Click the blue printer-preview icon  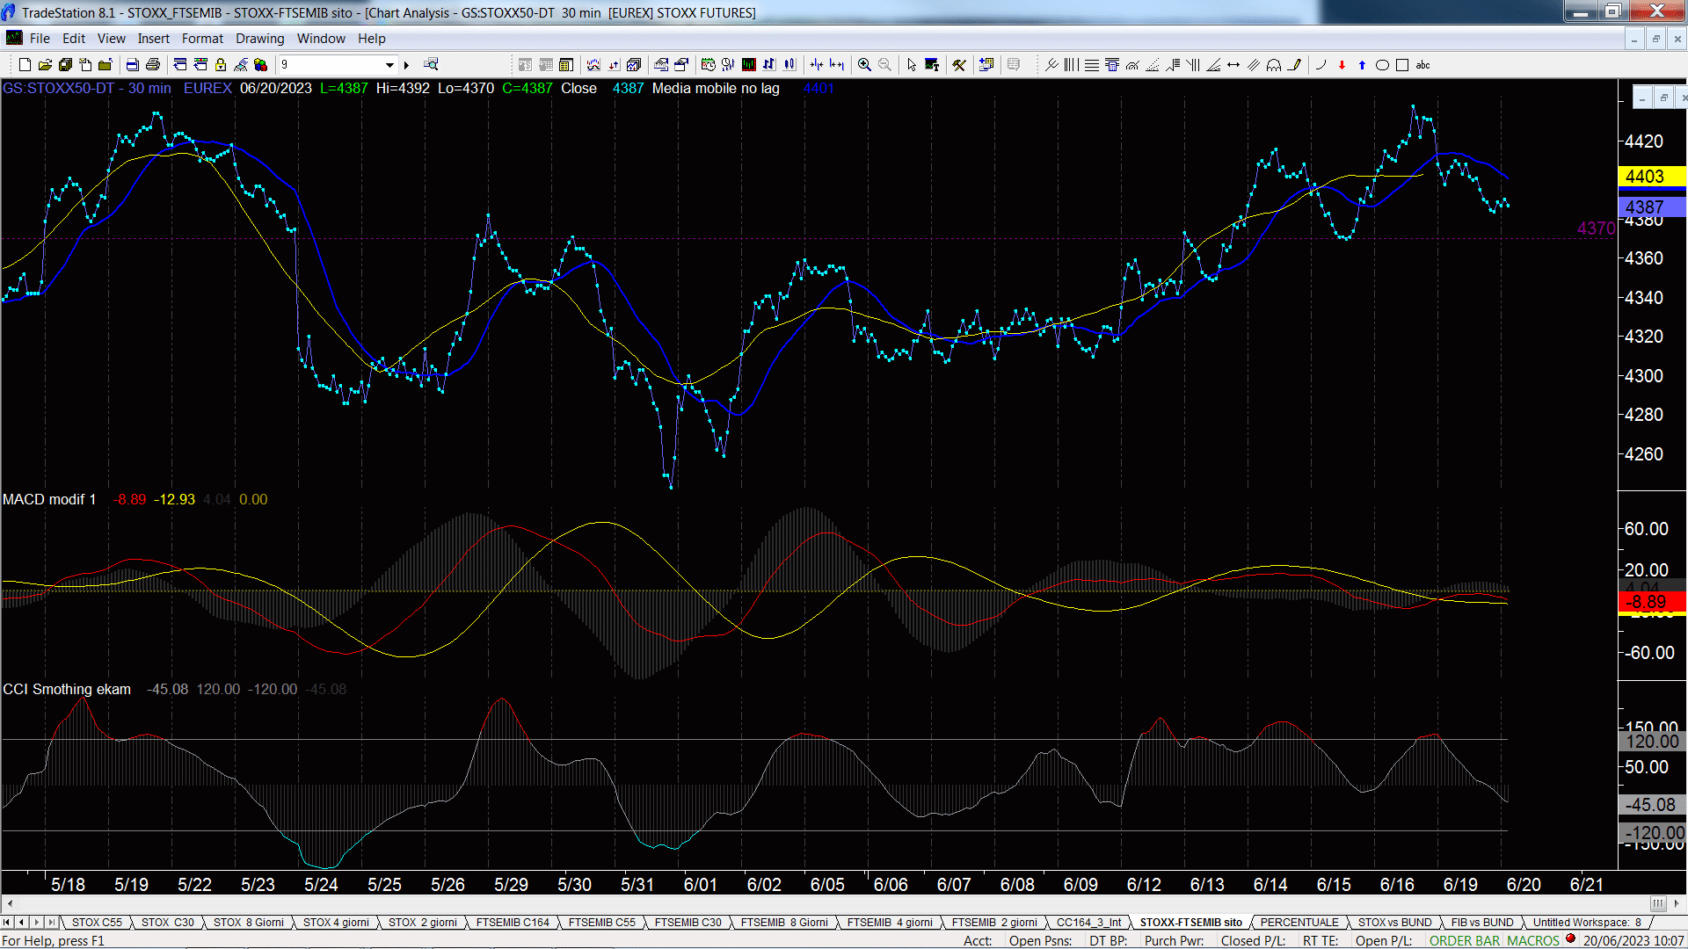click(133, 65)
